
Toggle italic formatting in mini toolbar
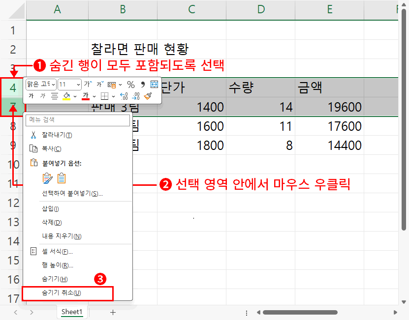pyautogui.click(x=42, y=96)
